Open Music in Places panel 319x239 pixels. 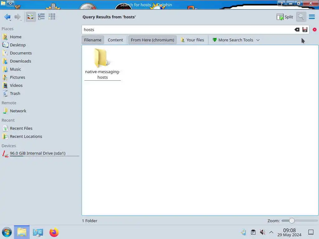click(16, 69)
